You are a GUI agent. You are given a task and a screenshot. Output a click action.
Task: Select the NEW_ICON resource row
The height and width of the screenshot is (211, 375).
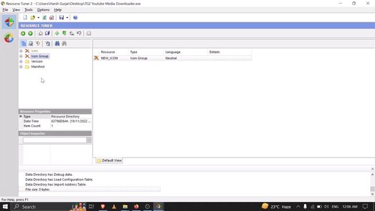[x=173, y=58]
